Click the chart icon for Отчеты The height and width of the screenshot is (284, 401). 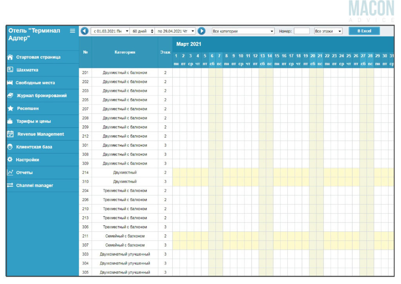tap(10, 172)
